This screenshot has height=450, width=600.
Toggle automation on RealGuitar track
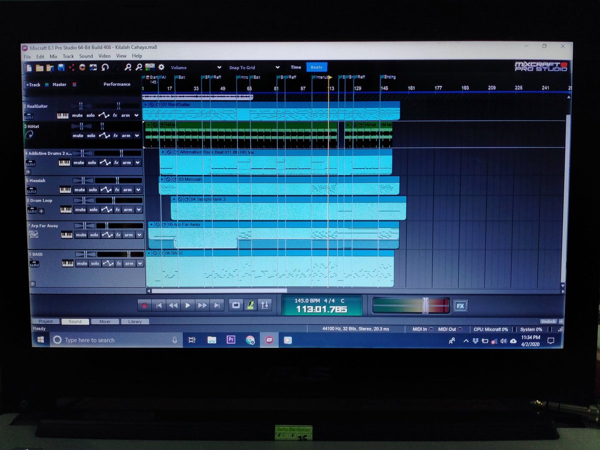pos(103,115)
